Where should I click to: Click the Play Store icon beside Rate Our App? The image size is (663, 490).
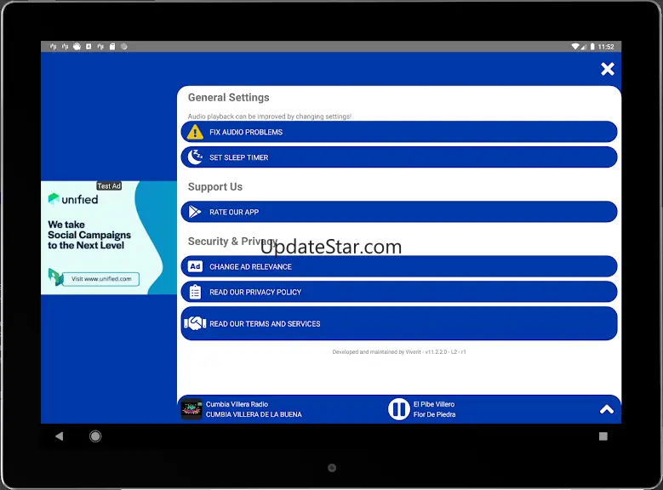tap(196, 212)
